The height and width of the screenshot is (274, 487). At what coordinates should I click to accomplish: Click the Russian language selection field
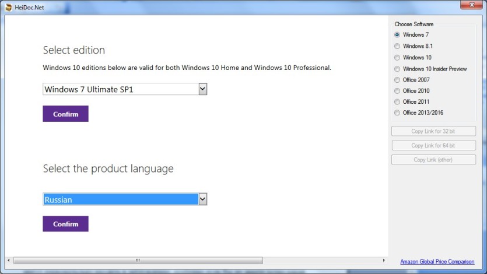pos(125,199)
